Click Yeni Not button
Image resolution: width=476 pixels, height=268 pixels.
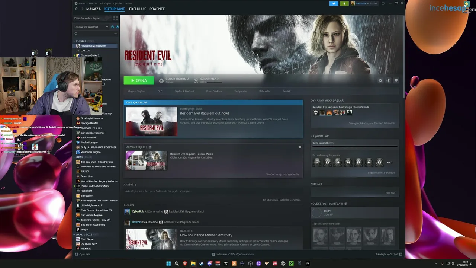click(390, 192)
